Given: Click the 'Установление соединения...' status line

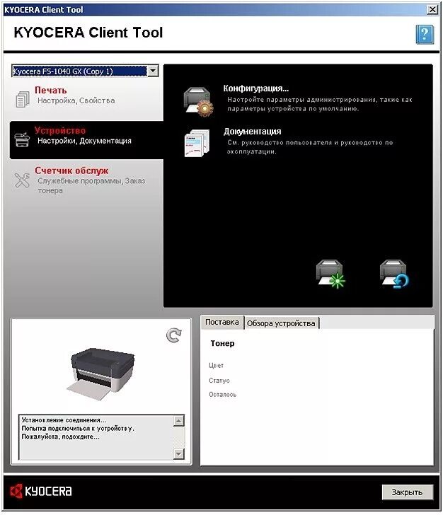Looking at the screenshot, I should point(64,420).
